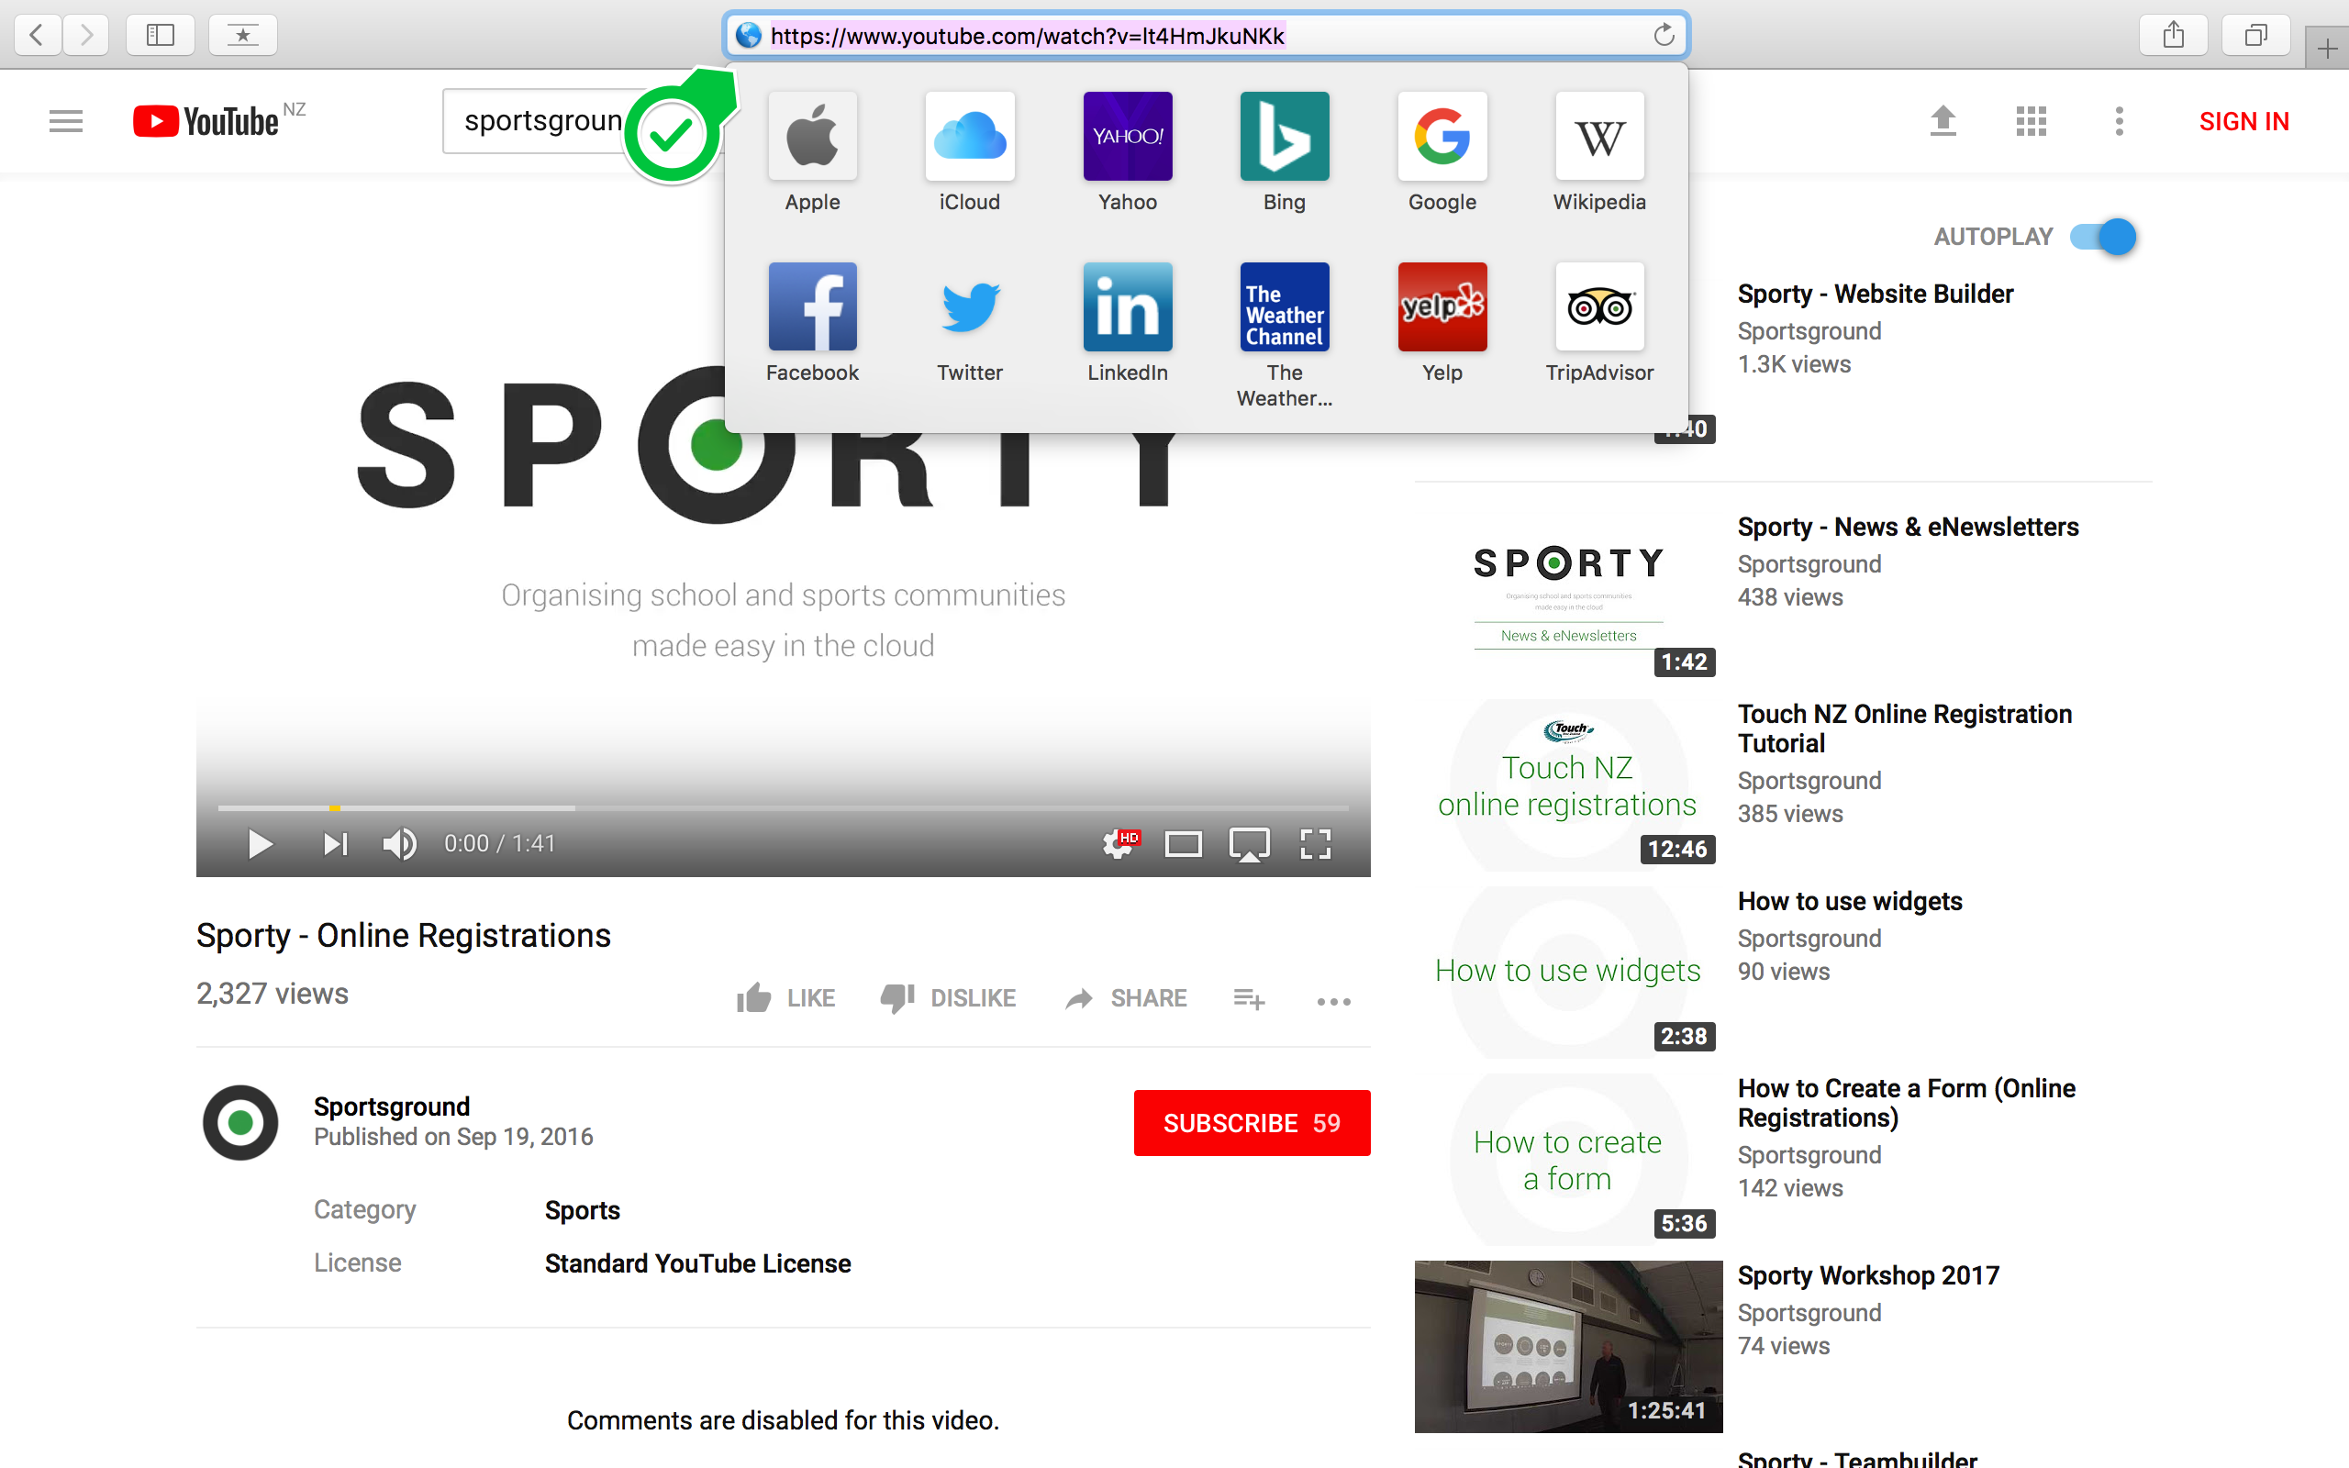The image size is (2349, 1468).
Task: Open the Top Sites star button
Action: point(242,36)
